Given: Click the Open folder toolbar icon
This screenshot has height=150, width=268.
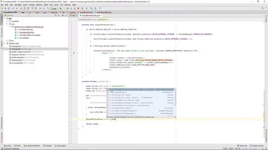Looking at the screenshot, I should point(2,8).
